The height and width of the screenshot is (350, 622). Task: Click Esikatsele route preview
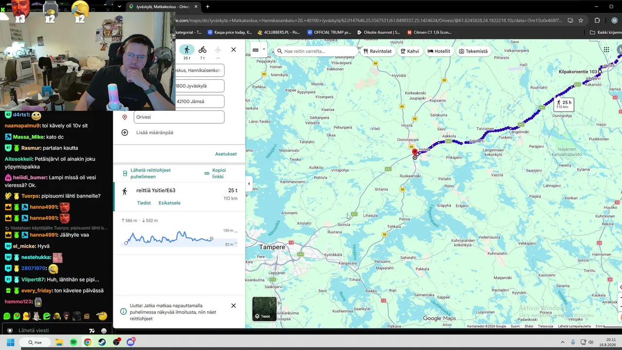pyautogui.click(x=170, y=203)
